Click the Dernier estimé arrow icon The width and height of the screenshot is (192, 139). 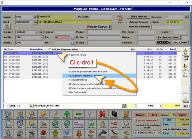point(91,134)
